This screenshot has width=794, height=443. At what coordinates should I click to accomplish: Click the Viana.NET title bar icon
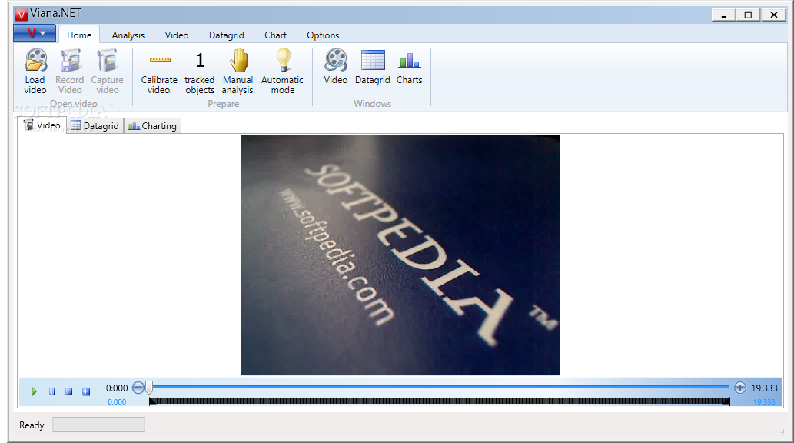21,14
